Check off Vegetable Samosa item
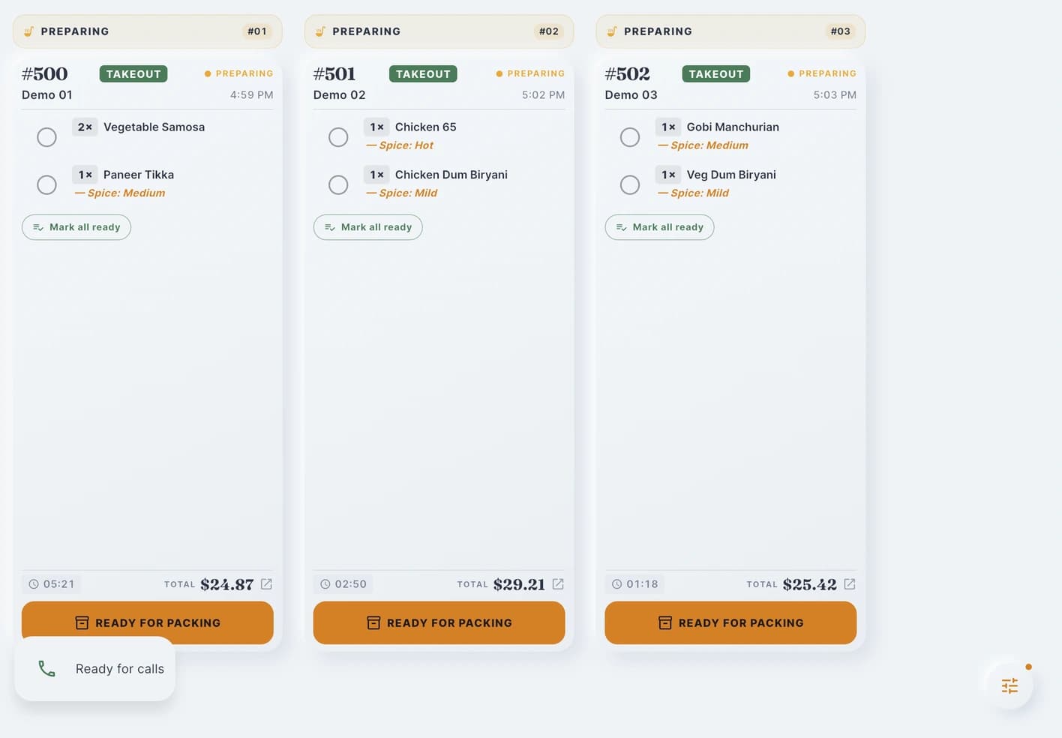 [46, 137]
